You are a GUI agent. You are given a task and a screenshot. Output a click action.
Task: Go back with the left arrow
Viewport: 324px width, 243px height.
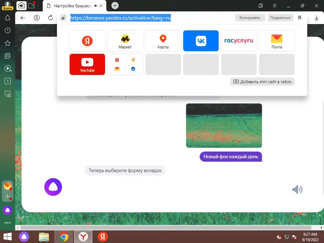point(23,18)
